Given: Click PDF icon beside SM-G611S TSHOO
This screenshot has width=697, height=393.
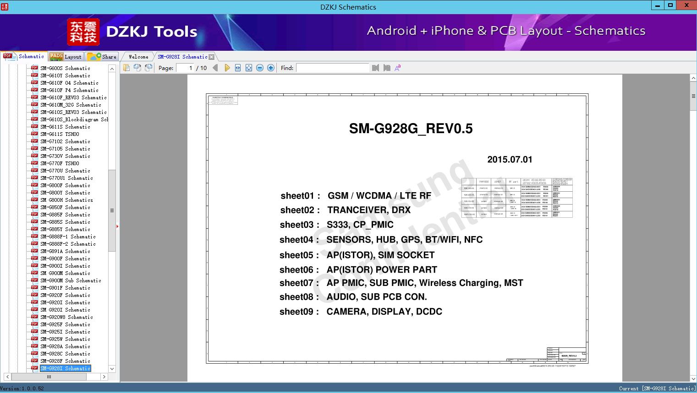Looking at the screenshot, I should click(34, 134).
